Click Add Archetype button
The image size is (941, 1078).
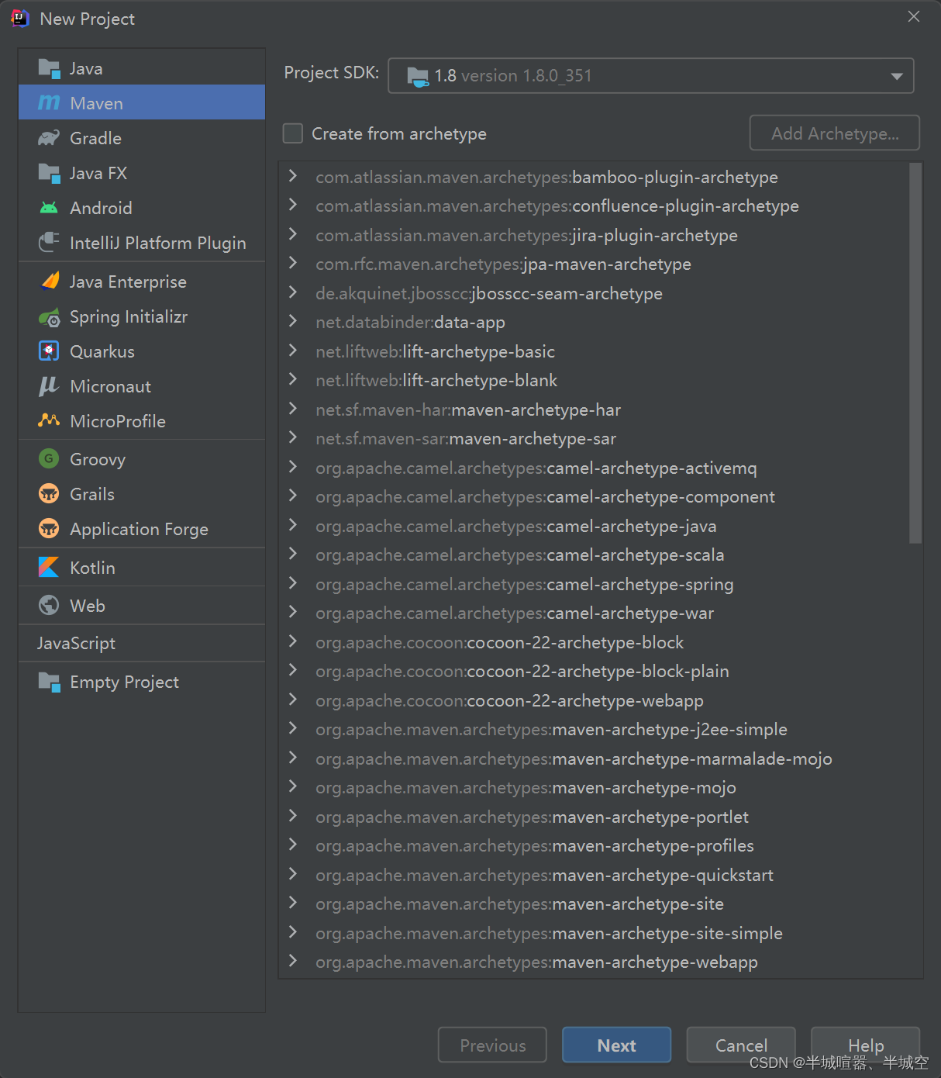click(x=835, y=133)
